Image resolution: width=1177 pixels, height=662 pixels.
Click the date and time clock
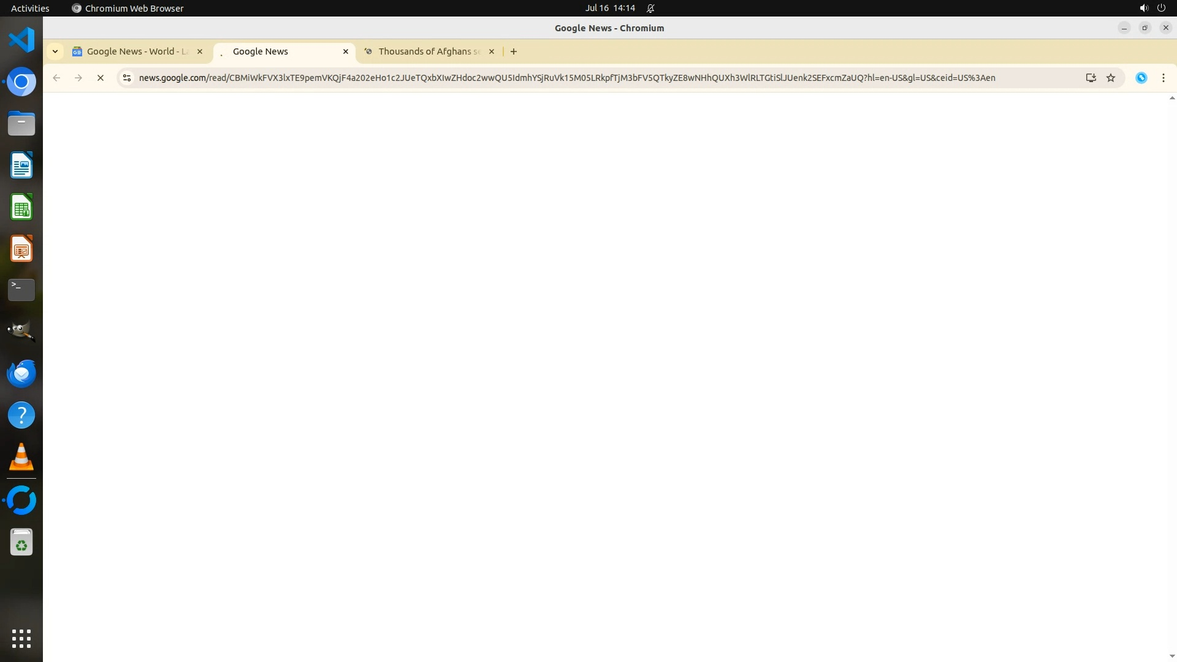[x=609, y=8]
